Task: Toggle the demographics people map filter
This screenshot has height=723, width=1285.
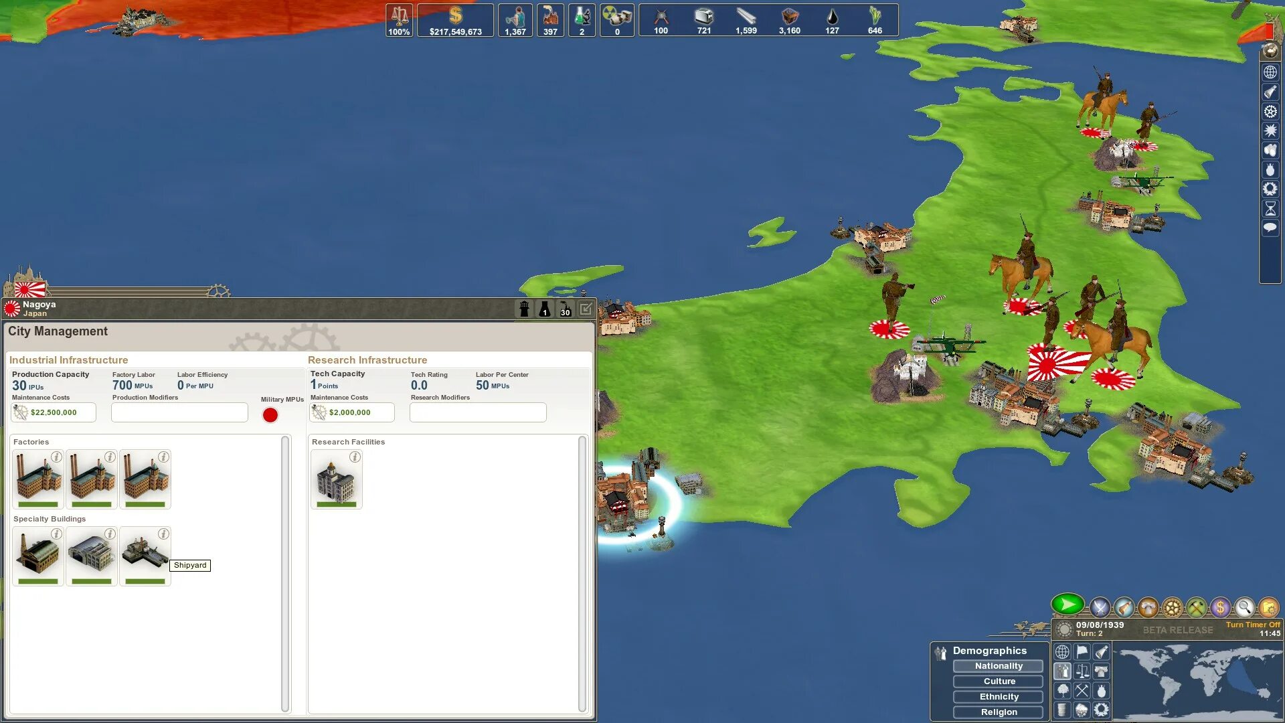Action: coord(1062,671)
